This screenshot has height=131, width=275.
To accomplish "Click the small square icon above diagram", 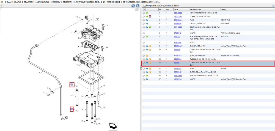I will 137,10.
